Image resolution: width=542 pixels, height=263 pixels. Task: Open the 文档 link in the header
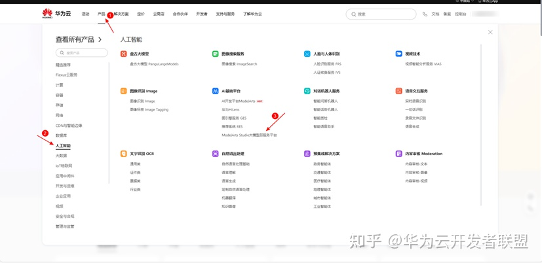click(x=435, y=14)
